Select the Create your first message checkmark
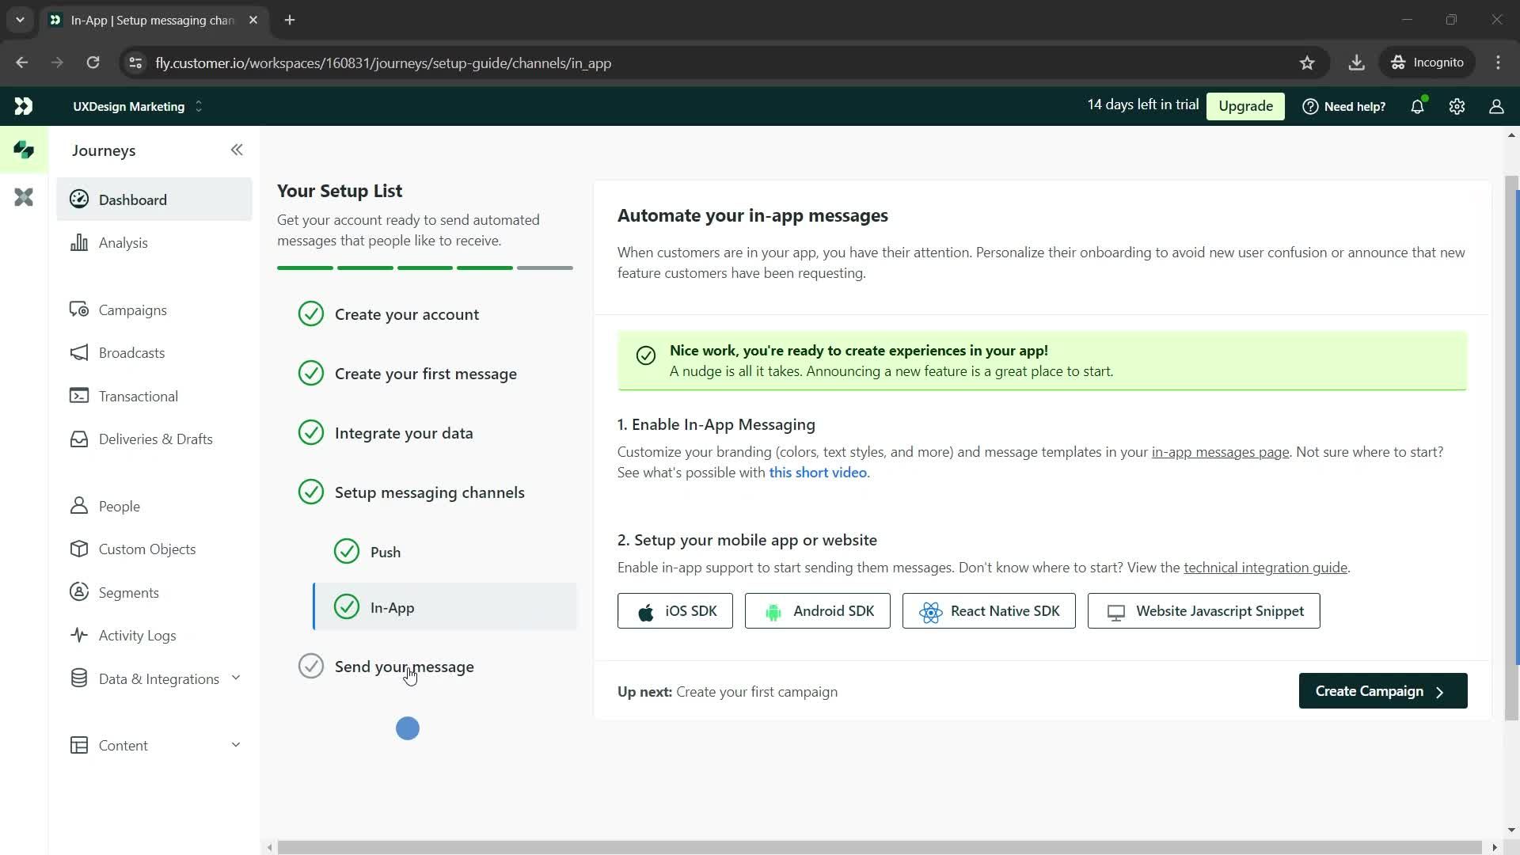This screenshot has height=855, width=1520. 311,373
